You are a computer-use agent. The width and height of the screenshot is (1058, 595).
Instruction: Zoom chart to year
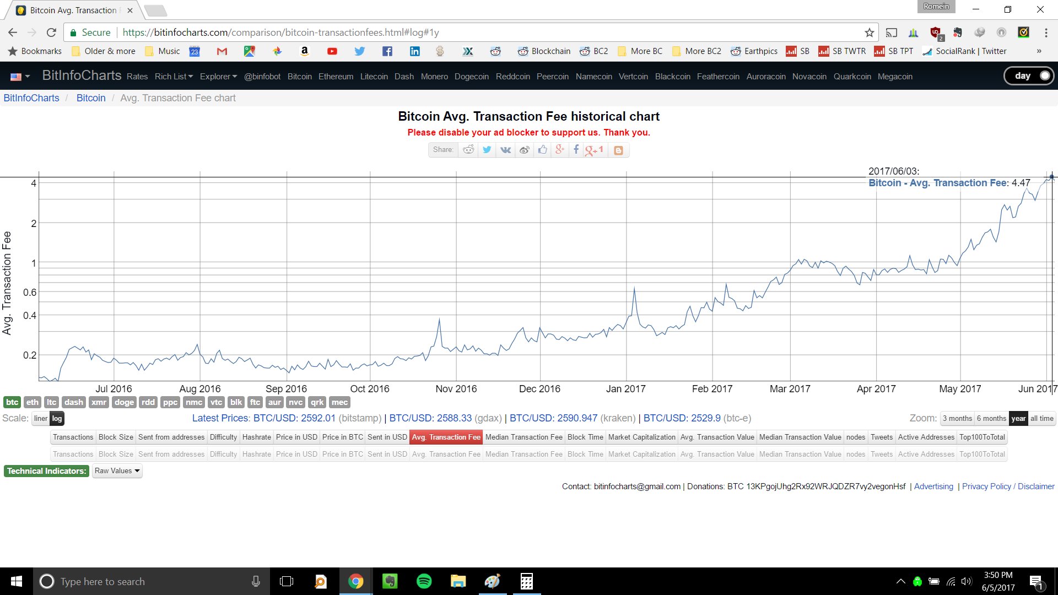(1018, 419)
